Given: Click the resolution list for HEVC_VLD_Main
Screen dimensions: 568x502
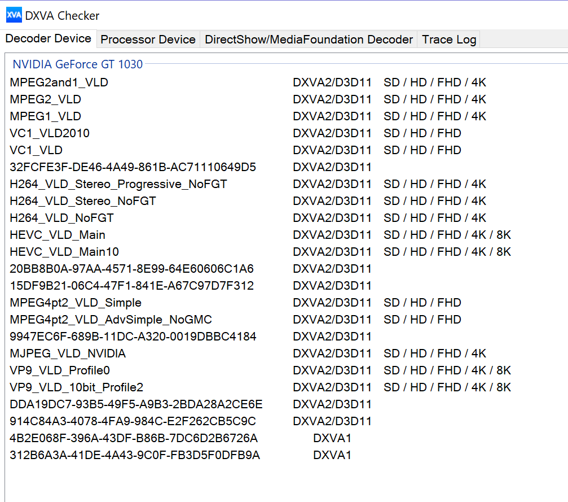Looking at the screenshot, I should click(x=447, y=235).
